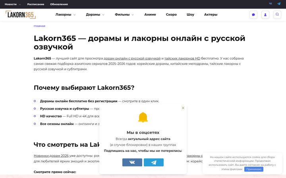Image resolution: width=286 pixels, height=178 pixels.
Task: Open the search magnifier icon
Action: (x=277, y=15)
